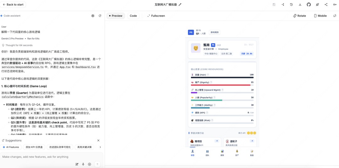Open the GitHub icon in header
The width and height of the screenshot is (339, 168).
309,5
